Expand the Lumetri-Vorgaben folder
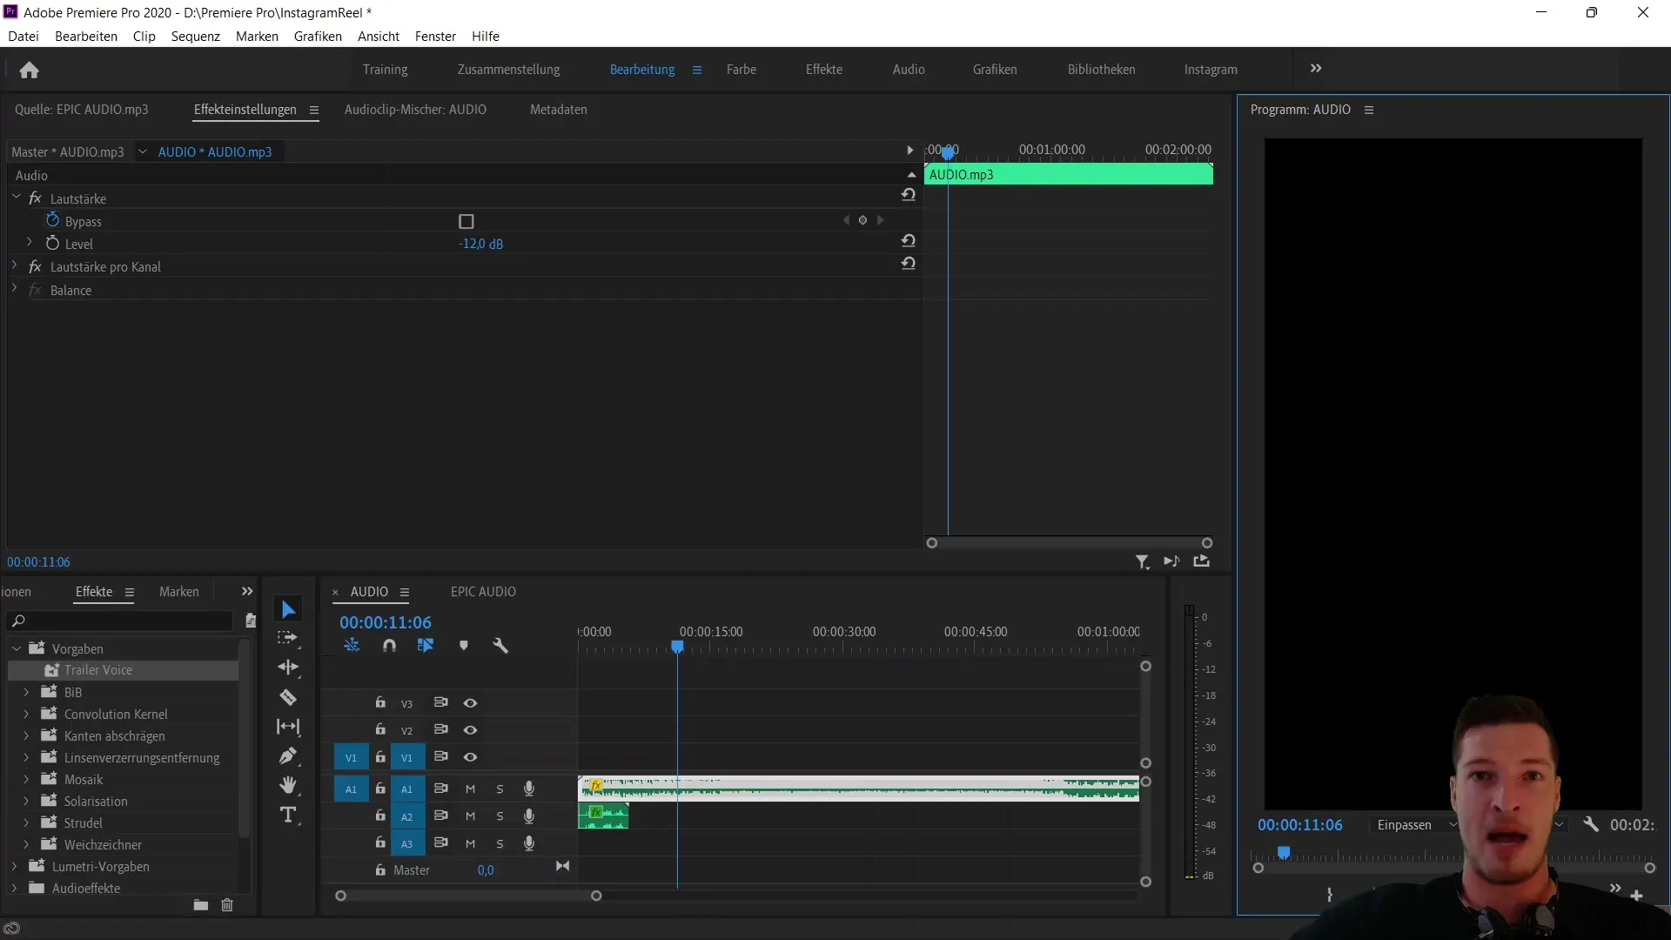The height and width of the screenshot is (940, 1671). pyautogui.click(x=15, y=866)
